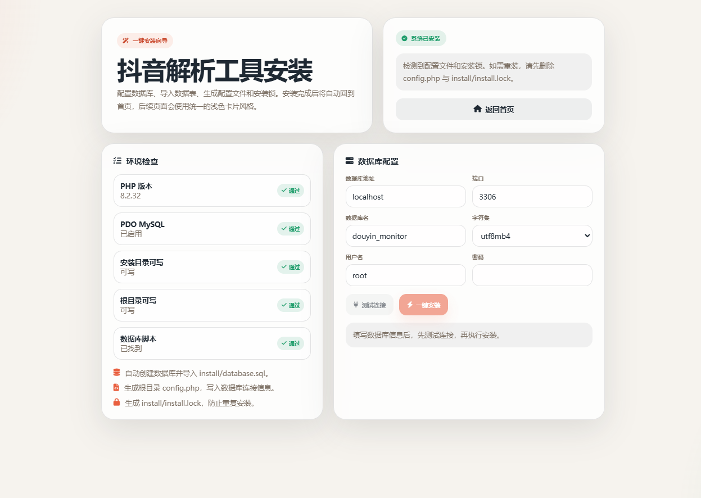The width and height of the screenshot is (701, 498).
Task: Click the 密码 field label
Action: pyautogui.click(x=478, y=257)
